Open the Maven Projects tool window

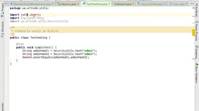(197, 32)
